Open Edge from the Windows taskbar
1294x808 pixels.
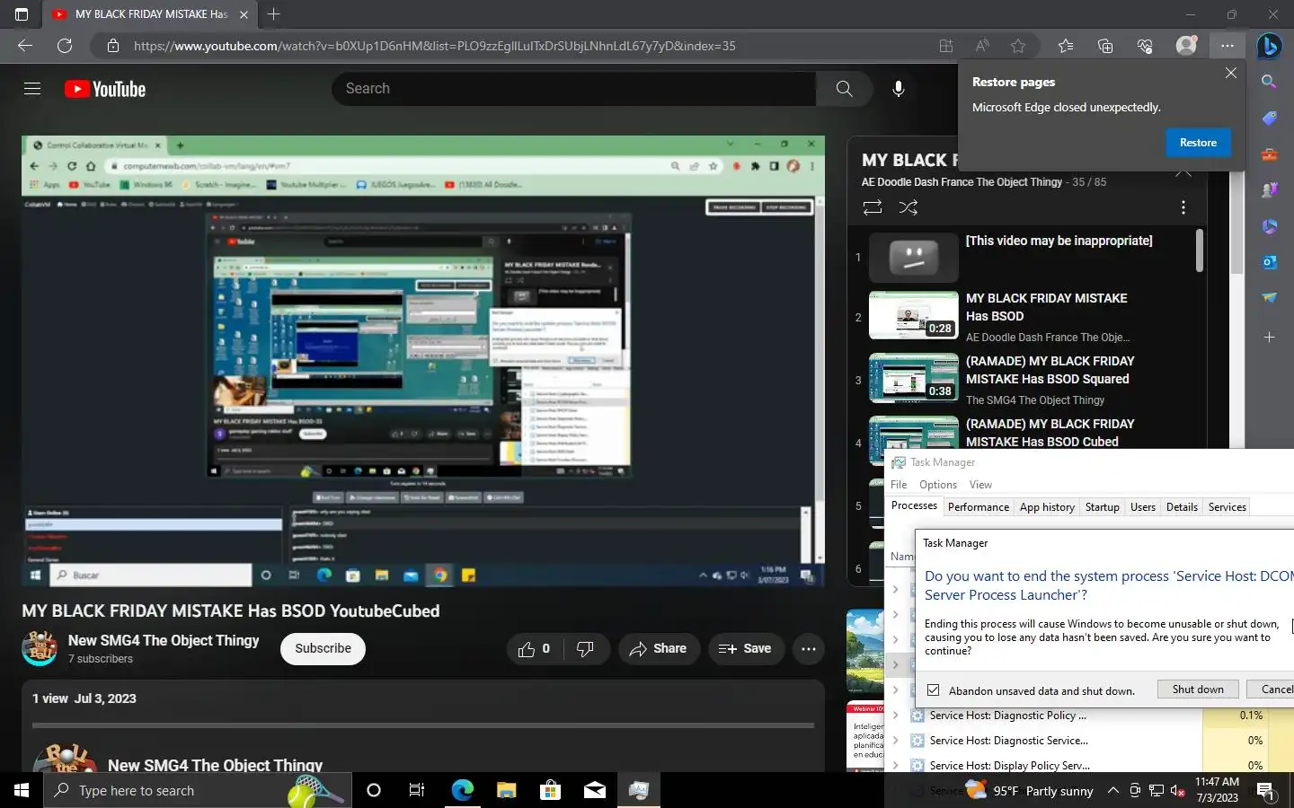pyautogui.click(x=463, y=790)
